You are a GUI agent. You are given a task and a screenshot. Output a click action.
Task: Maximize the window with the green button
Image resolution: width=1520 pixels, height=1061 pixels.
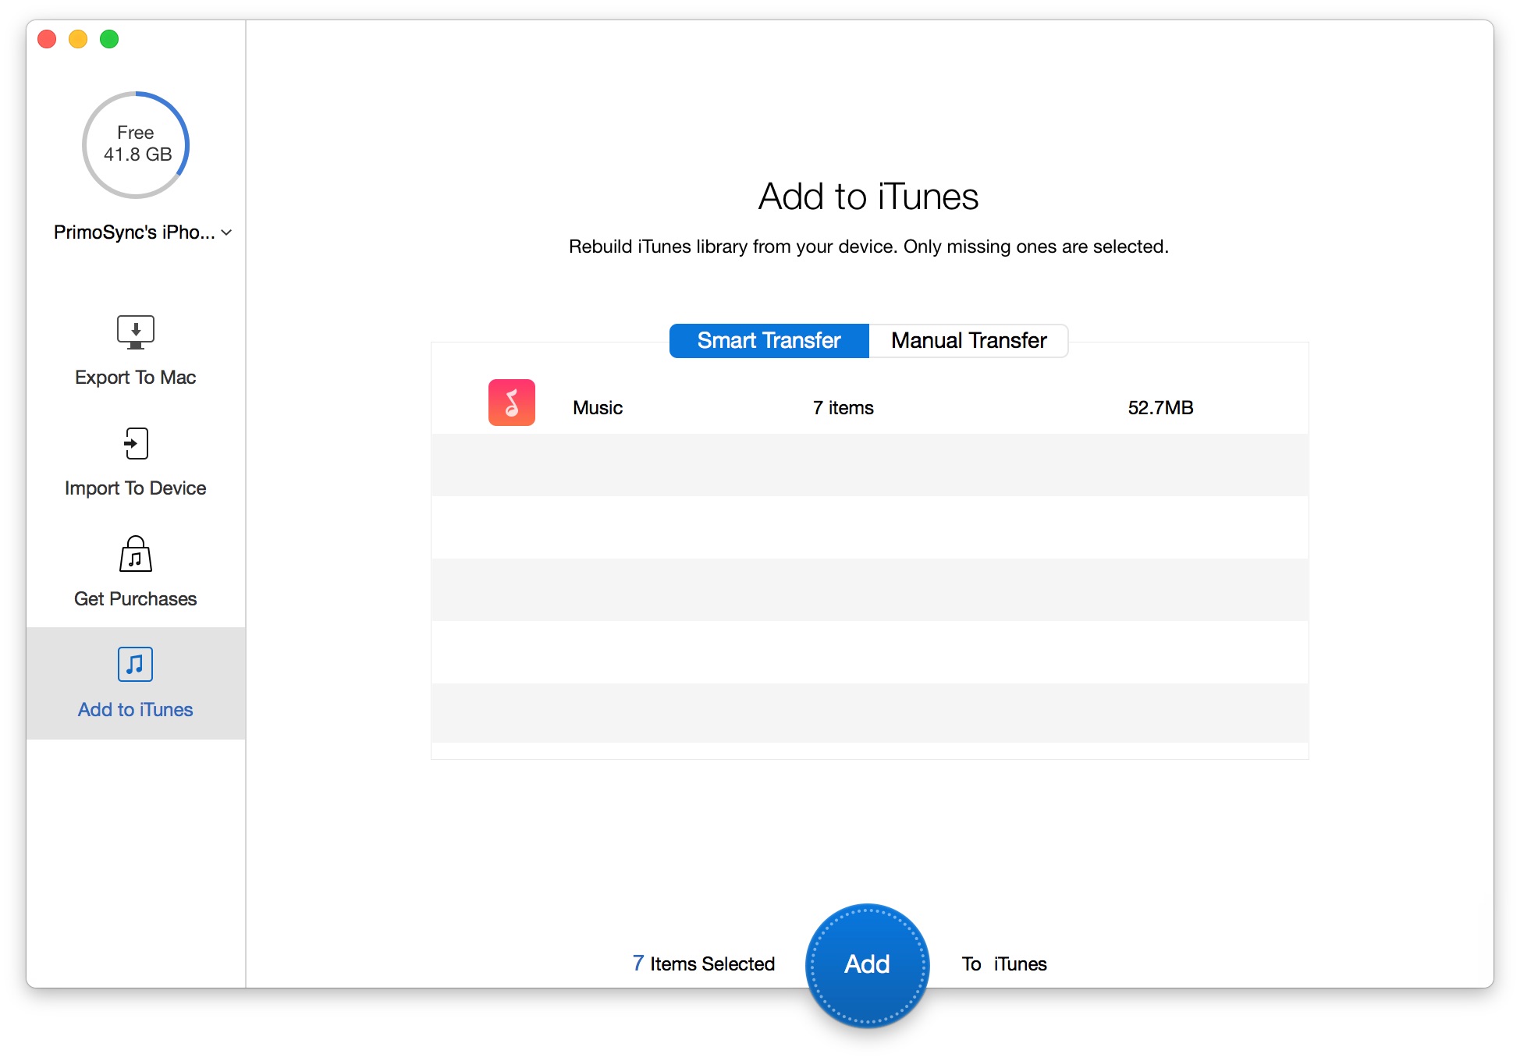click(x=109, y=39)
